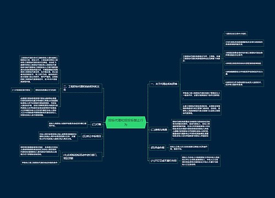This screenshot has height=198, width=275.
Task: Click the (三)行贿 branch node
Action: [x=96, y=124]
